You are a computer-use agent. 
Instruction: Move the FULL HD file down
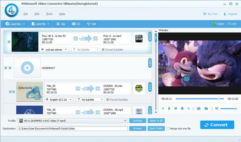click(150, 39)
